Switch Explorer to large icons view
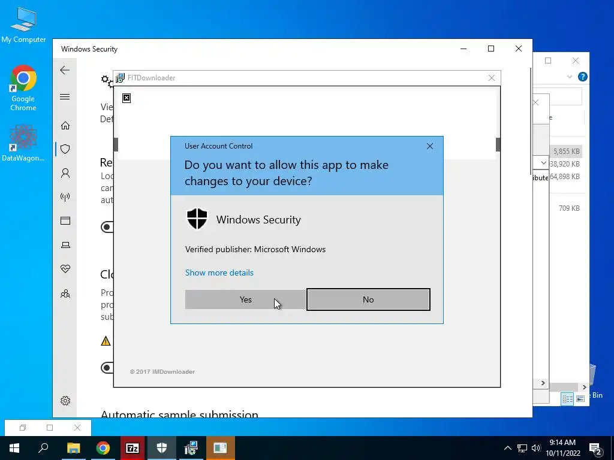Screen dimensions: 614x460 [x=580, y=399]
